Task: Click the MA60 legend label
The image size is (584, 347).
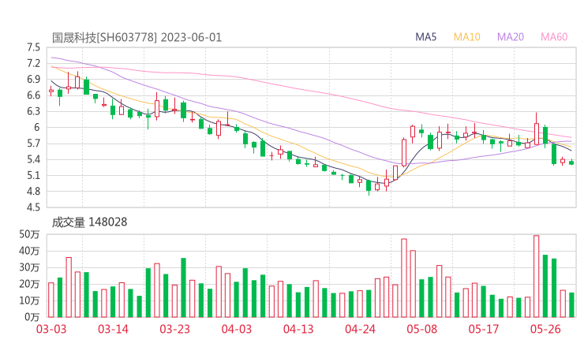Action: pos(554,37)
